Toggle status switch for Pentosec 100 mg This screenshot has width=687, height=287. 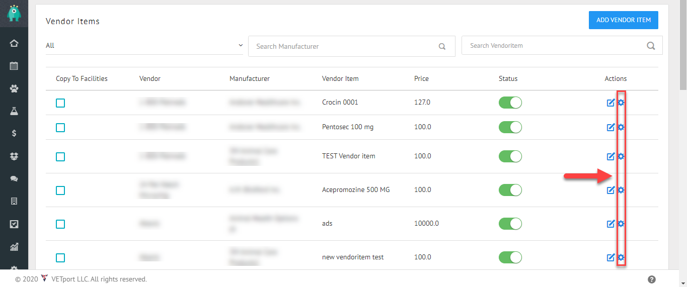510,127
